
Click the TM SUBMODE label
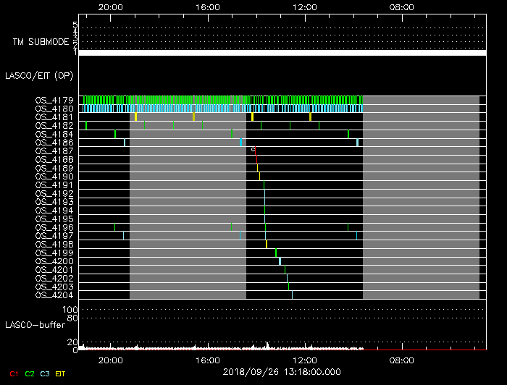coord(41,42)
